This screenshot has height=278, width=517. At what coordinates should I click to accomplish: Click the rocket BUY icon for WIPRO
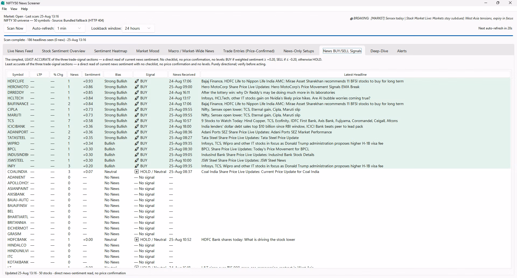(x=137, y=143)
